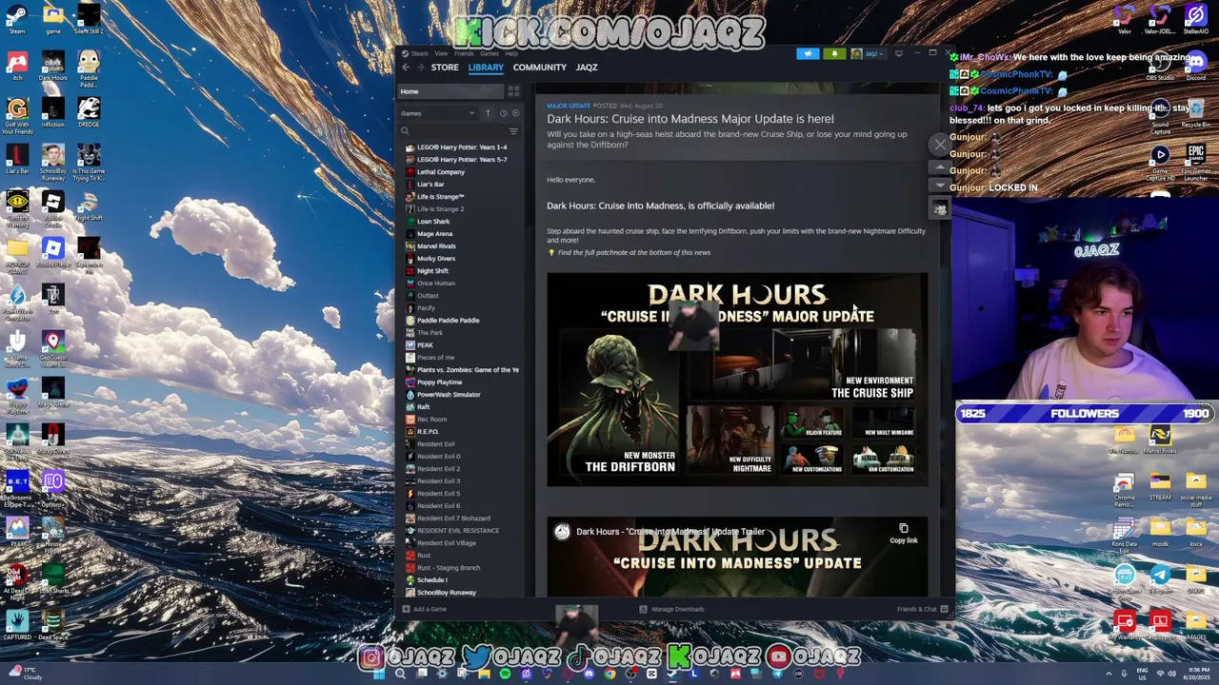Select PowerWash Simulator in game list

click(x=449, y=395)
